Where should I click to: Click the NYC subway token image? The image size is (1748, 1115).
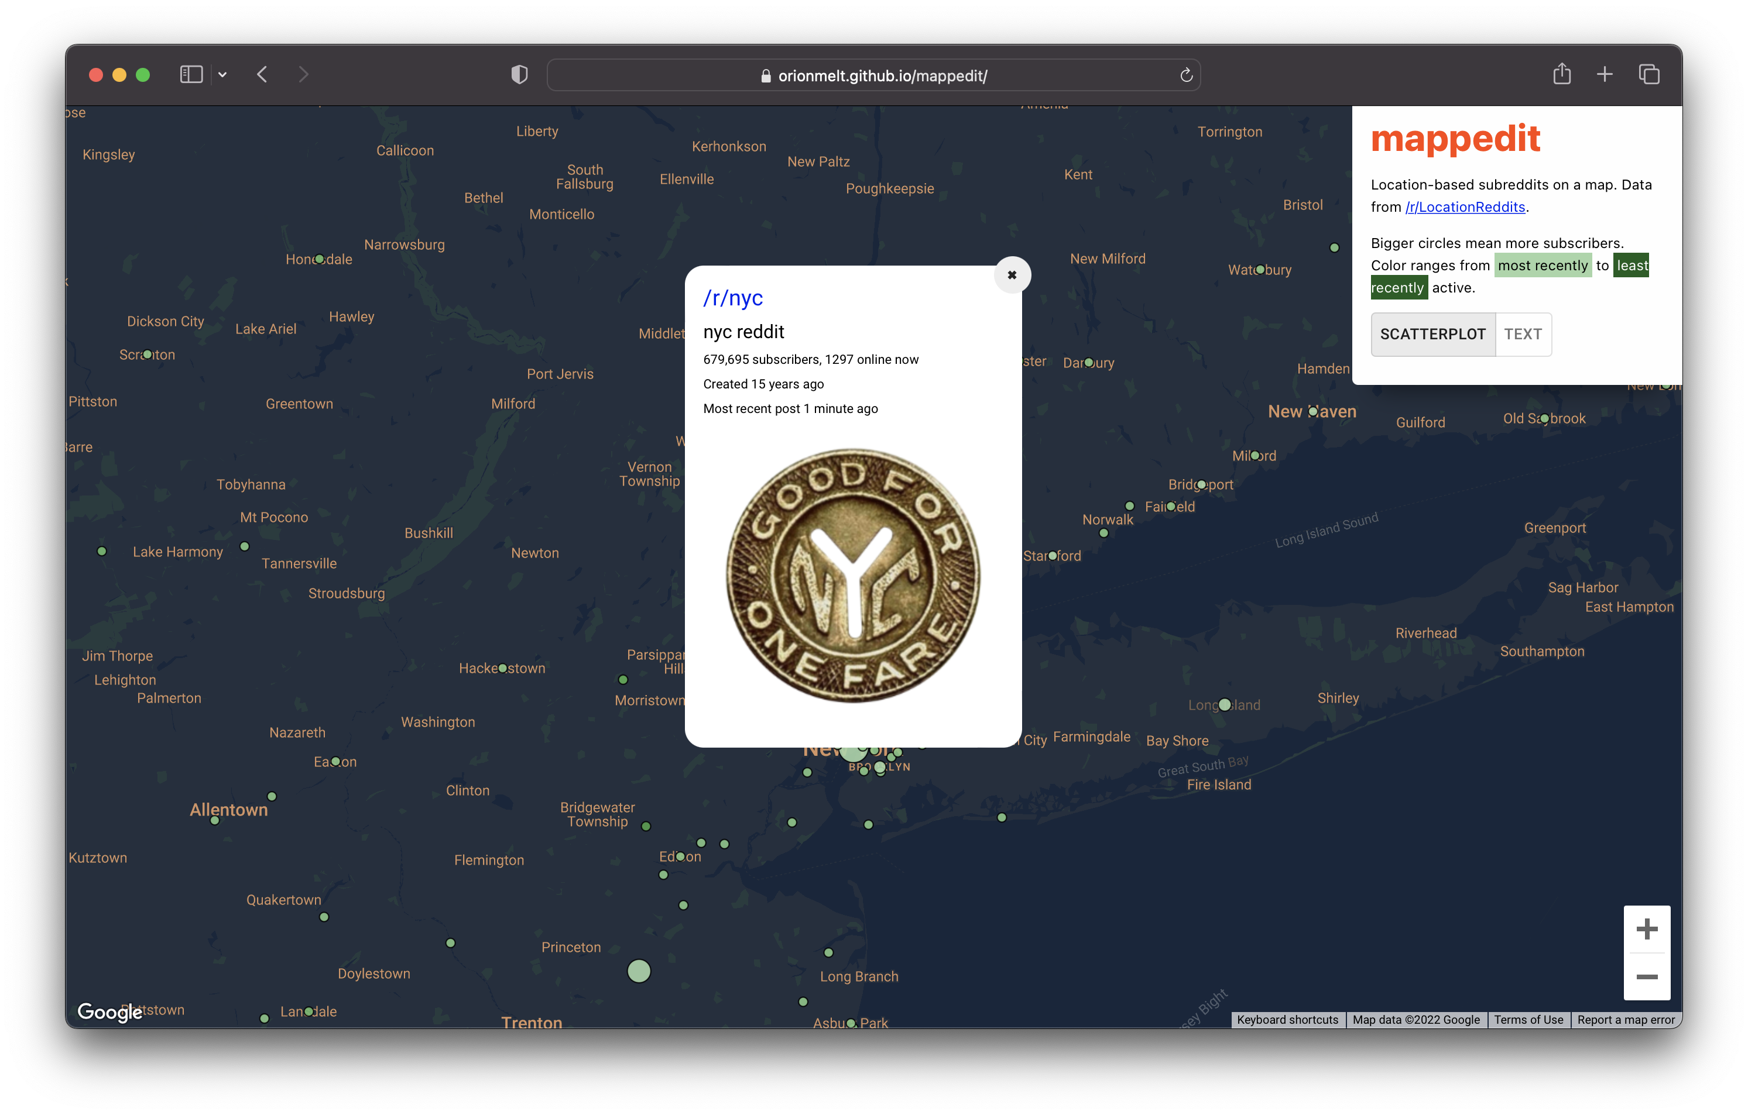pyautogui.click(x=853, y=574)
